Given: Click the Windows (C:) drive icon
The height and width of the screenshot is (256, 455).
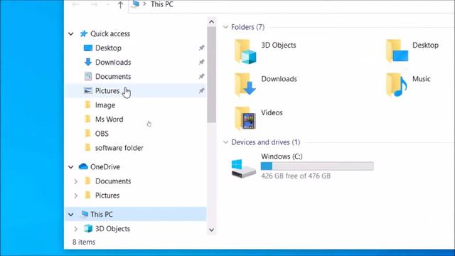Looking at the screenshot, I should point(243,168).
